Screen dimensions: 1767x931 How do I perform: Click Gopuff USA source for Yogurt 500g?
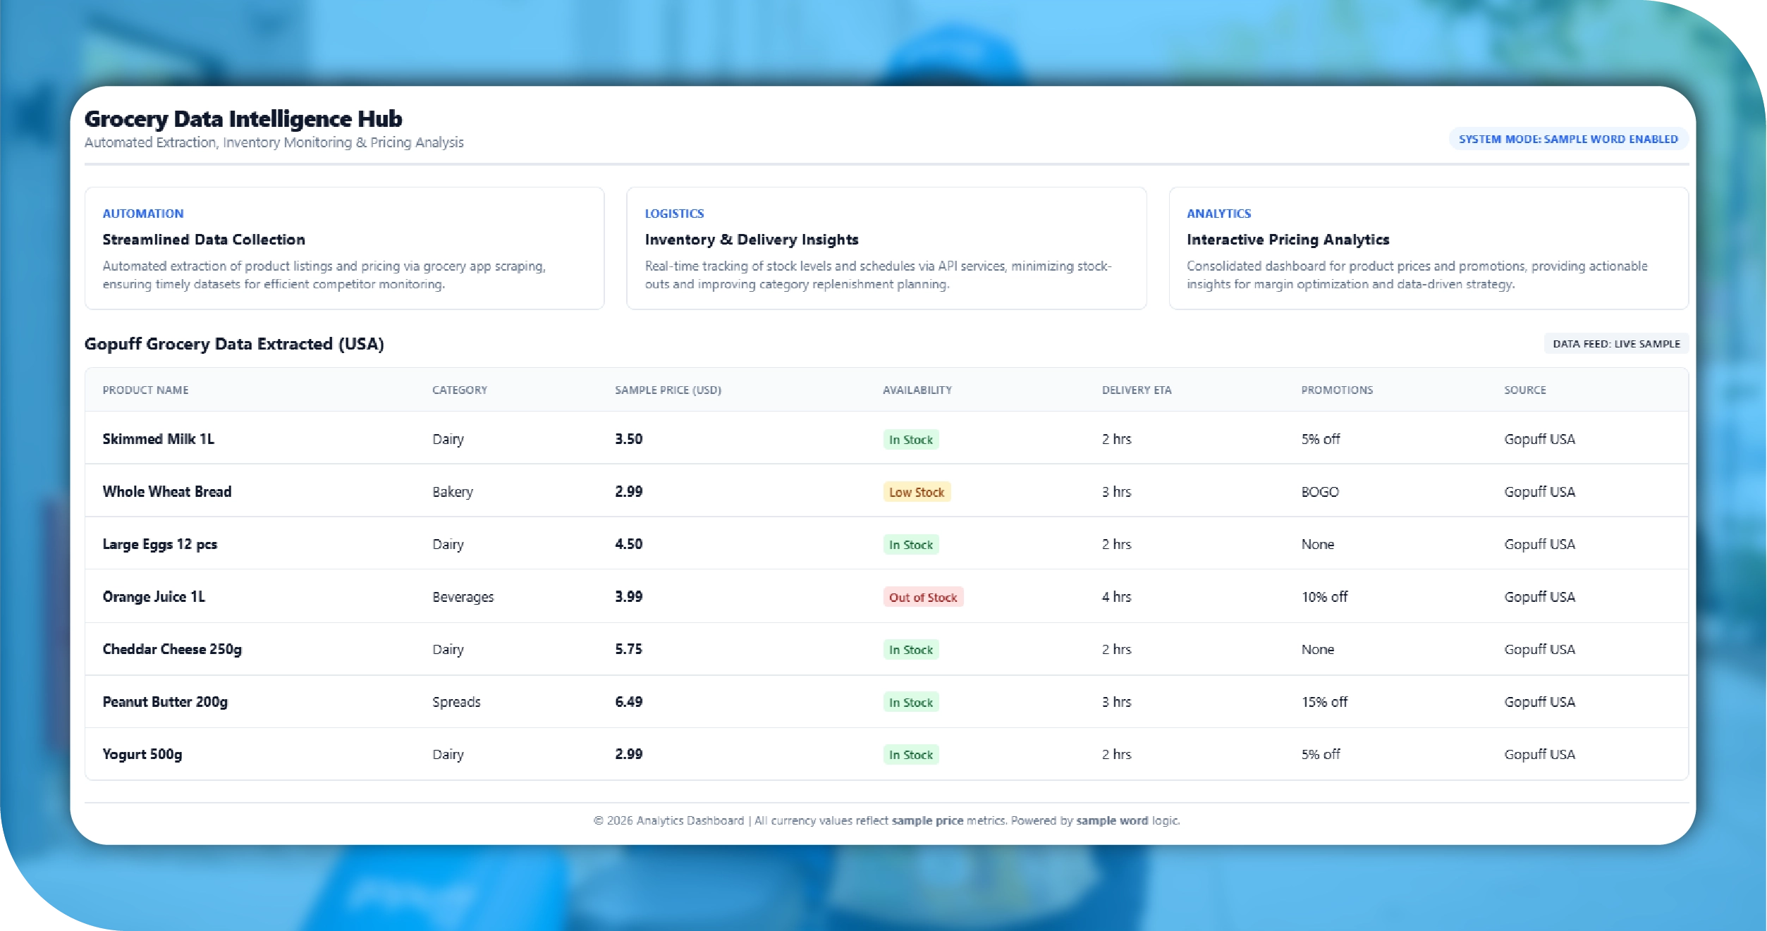tap(1539, 754)
